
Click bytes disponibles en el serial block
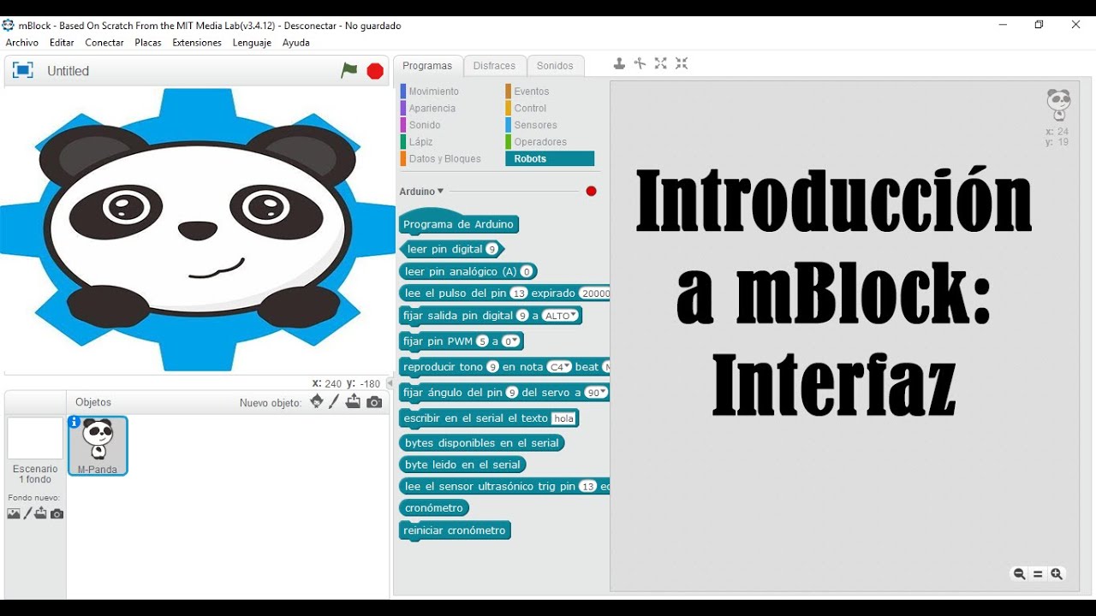point(482,443)
